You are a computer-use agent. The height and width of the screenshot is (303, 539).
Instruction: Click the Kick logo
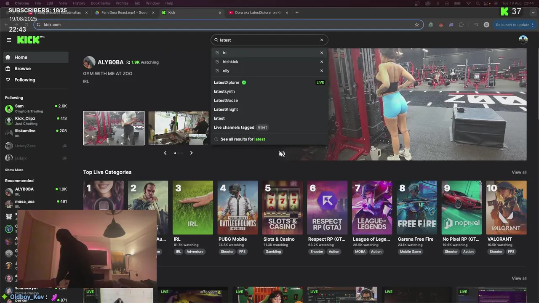31,40
